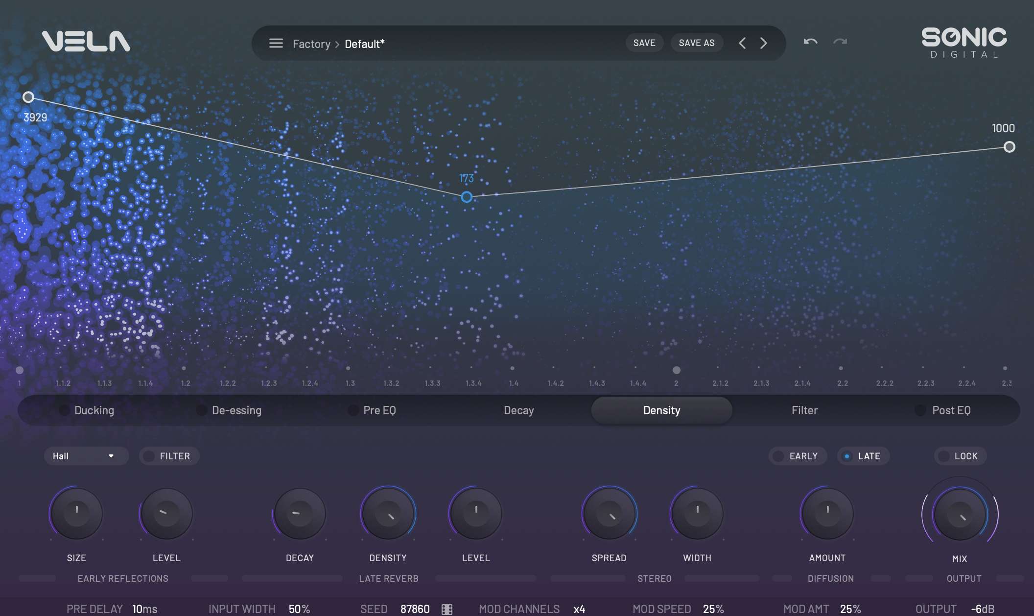Screen dimensions: 1034x616
Task: Toggle the Ducking enable dot
Action: [x=64, y=410]
